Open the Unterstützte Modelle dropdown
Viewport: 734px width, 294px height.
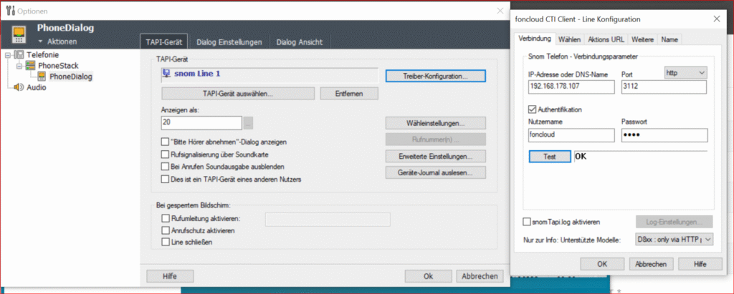pyautogui.click(x=674, y=240)
